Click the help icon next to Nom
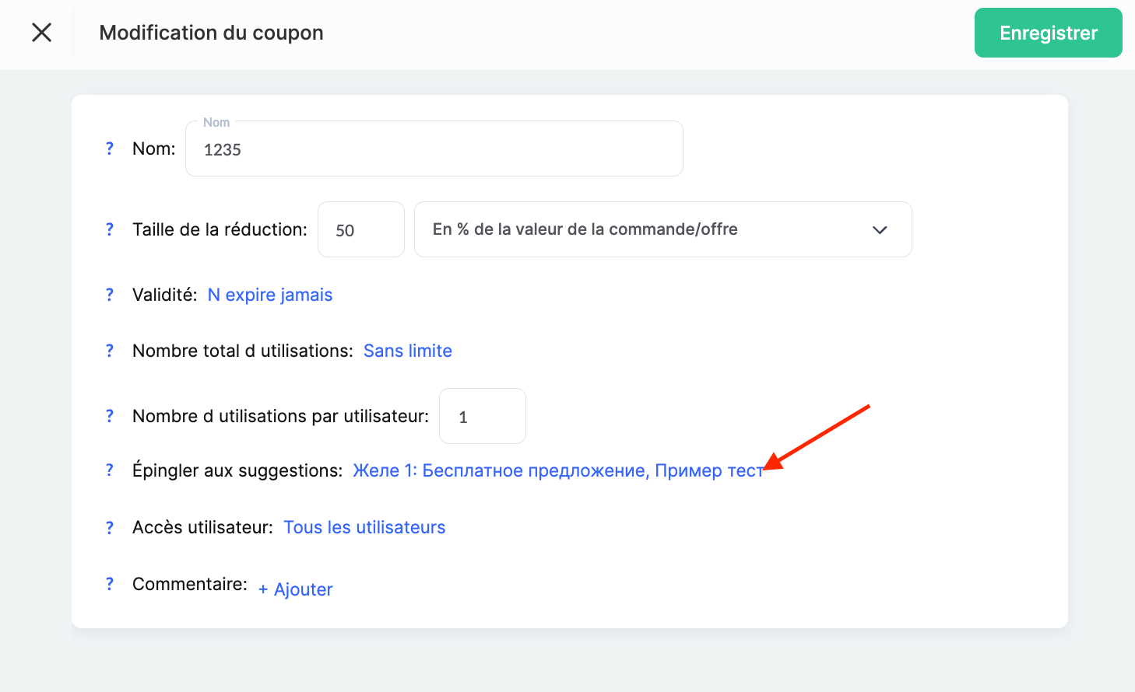 click(x=110, y=149)
